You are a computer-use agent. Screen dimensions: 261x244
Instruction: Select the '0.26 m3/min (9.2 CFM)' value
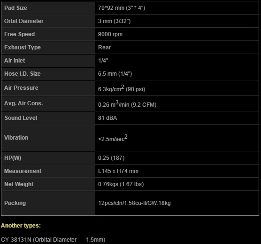pyautogui.click(x=127, y=104)
